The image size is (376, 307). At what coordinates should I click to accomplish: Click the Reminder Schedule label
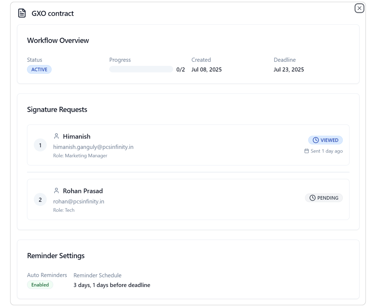coord(98,275)
